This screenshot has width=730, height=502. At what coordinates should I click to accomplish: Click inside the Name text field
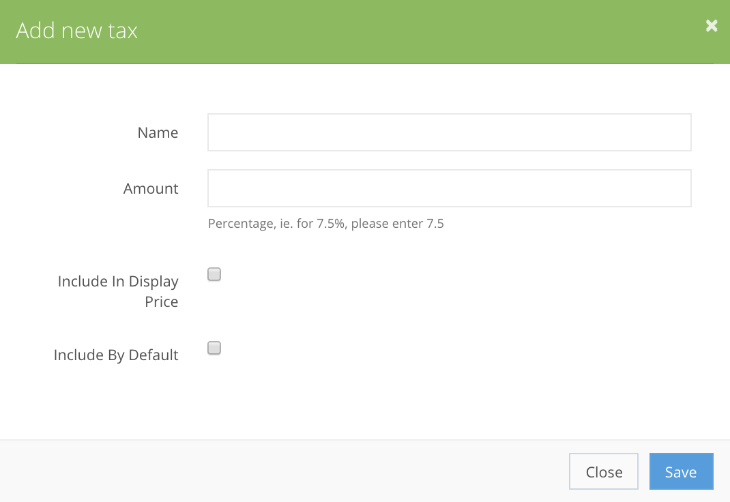(x=450, y=132)
